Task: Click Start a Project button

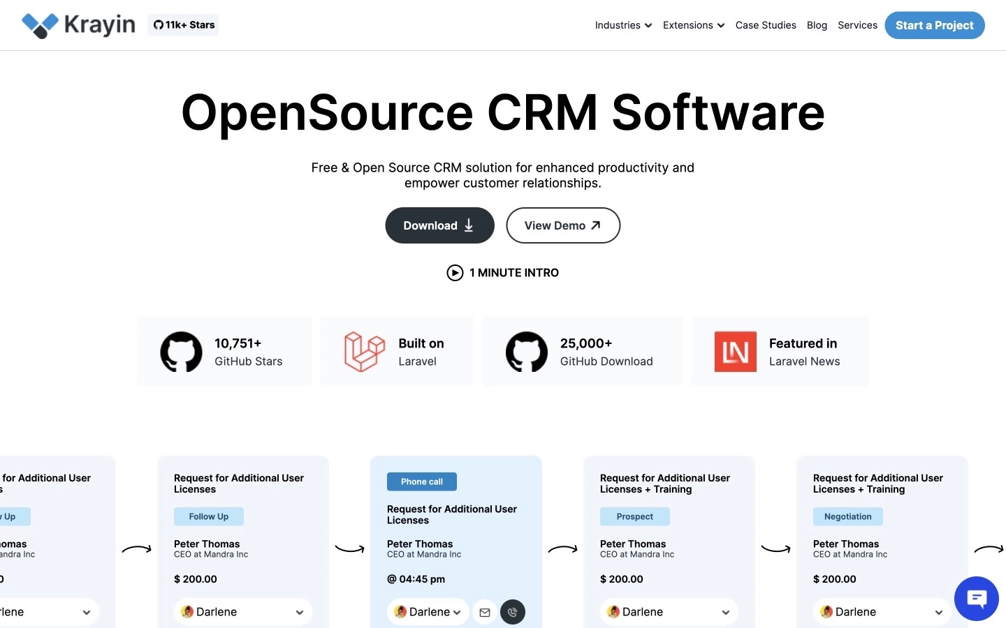Action: 935,25
